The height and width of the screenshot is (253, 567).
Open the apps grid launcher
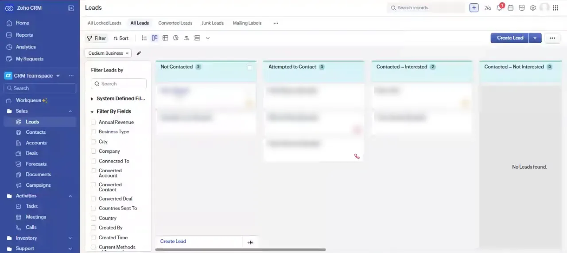(x=555, y=8)
